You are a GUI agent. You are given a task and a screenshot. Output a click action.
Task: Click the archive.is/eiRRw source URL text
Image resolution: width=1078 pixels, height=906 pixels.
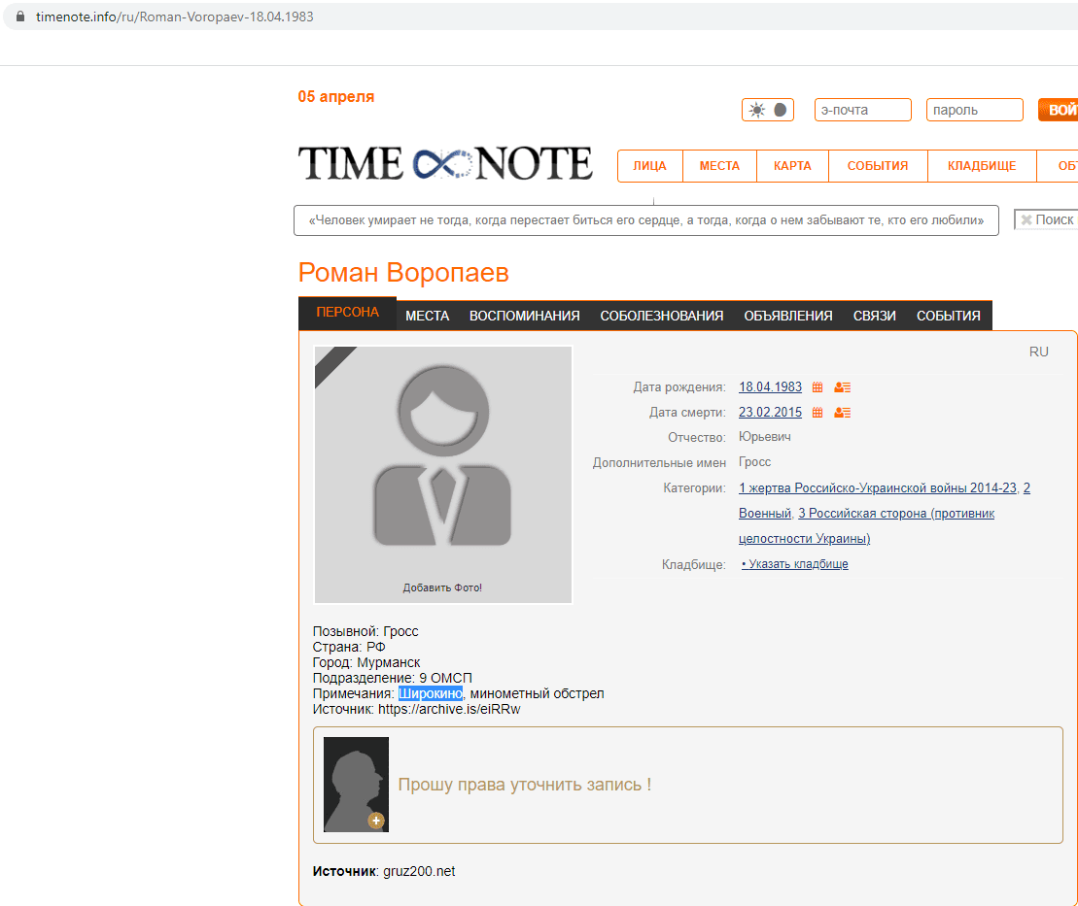(449, 710)
